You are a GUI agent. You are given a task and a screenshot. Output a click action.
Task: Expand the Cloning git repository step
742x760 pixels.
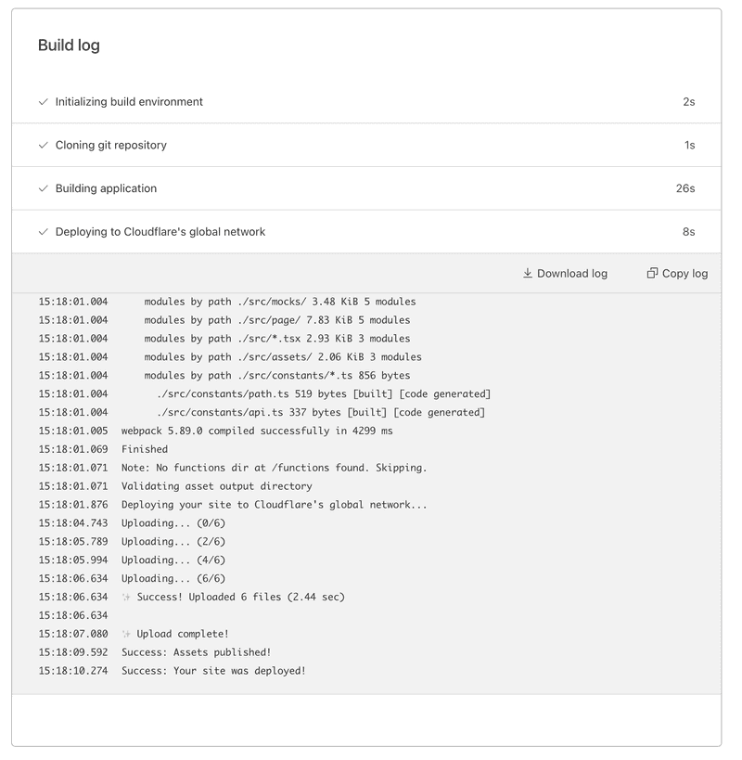coord(111,145)
